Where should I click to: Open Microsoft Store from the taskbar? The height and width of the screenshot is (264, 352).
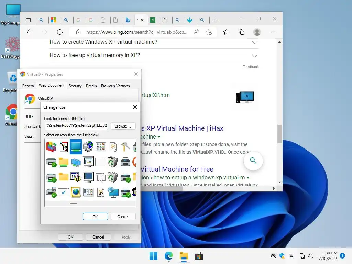click(199, 256)
